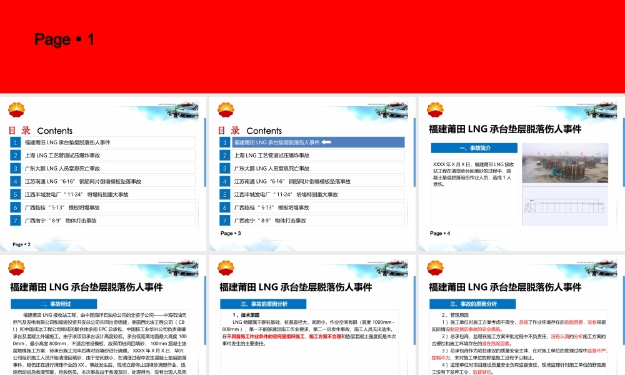Click '上海 LNG 工艺管道试压爆炸事故' on Page 3 slide
625x375 pixels.
tap(318, 156)
